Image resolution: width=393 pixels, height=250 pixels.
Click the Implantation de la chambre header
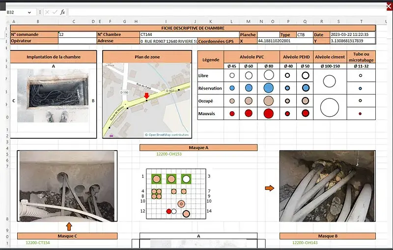pyautogui.click(x=54, y=57)
